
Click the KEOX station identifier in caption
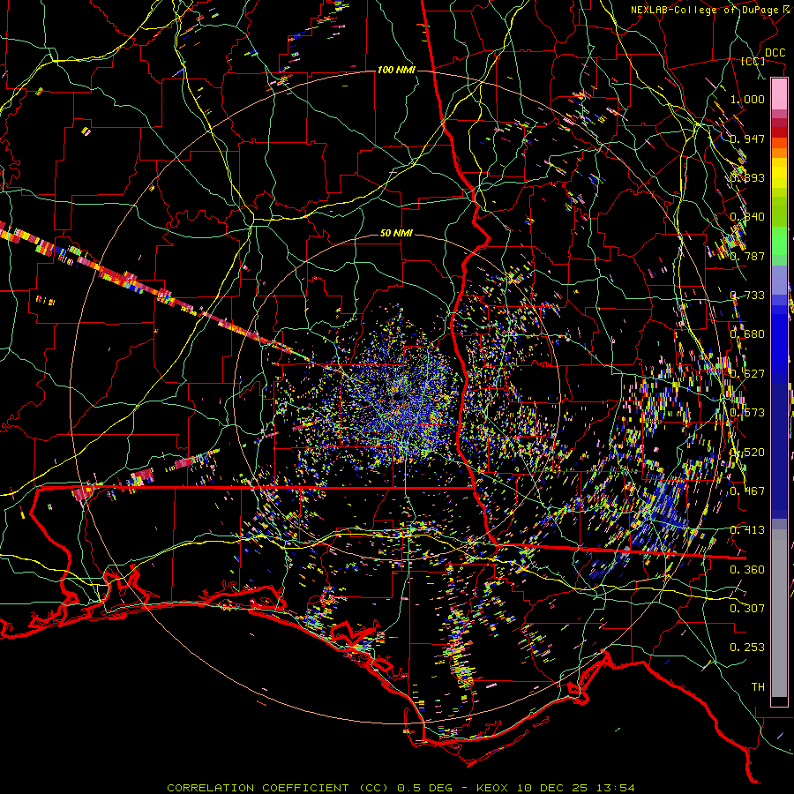[492, 788]
